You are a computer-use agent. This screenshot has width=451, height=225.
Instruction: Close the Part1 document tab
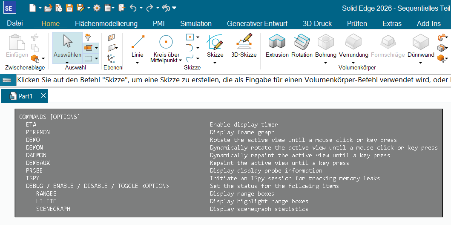43,95
